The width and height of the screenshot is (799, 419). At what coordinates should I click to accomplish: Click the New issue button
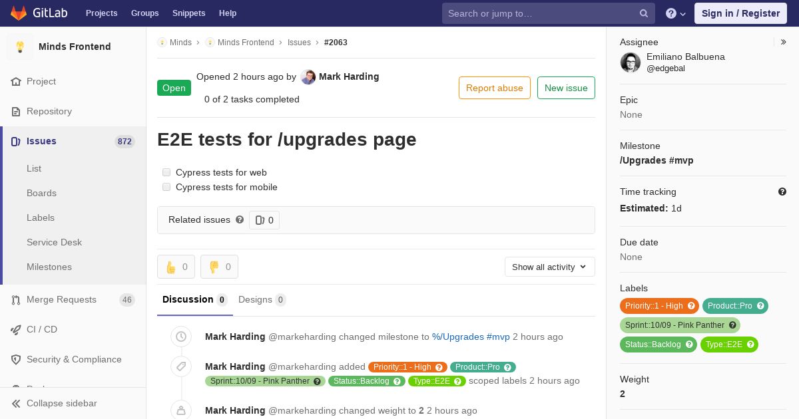pyautogui.click(x=566, y=88)
